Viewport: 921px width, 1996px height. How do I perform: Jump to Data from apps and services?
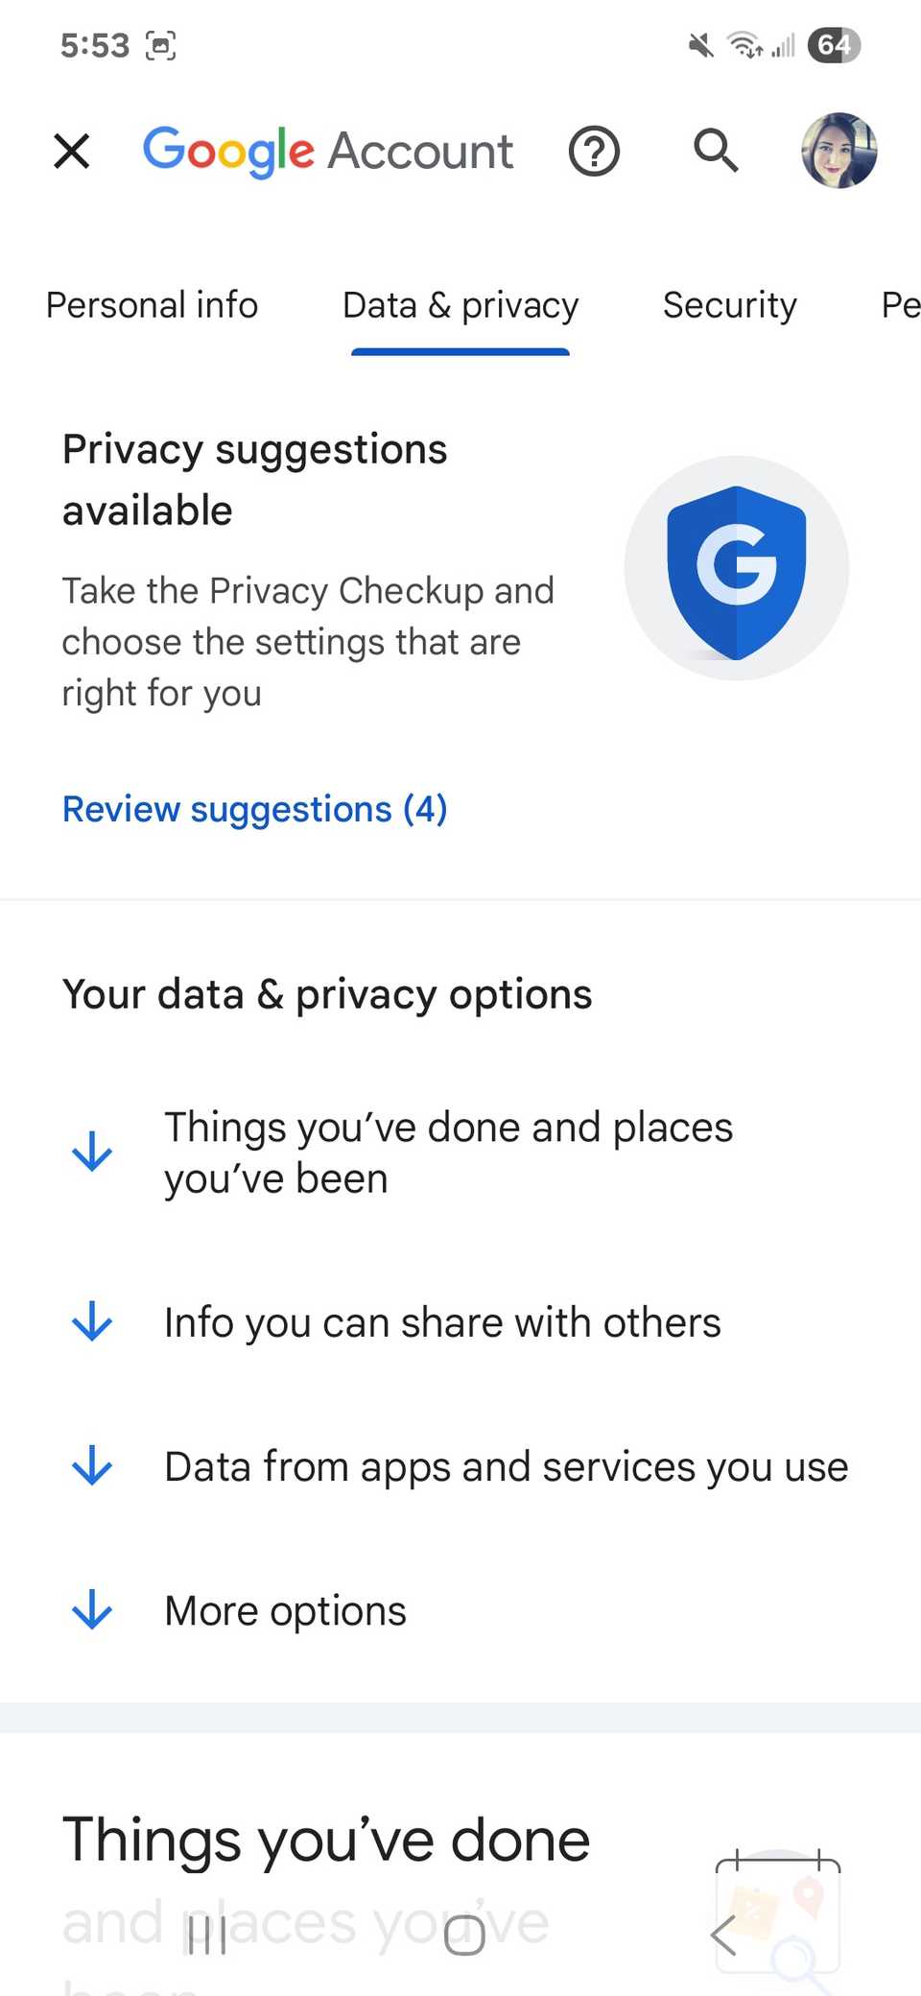pos(506,1466)
